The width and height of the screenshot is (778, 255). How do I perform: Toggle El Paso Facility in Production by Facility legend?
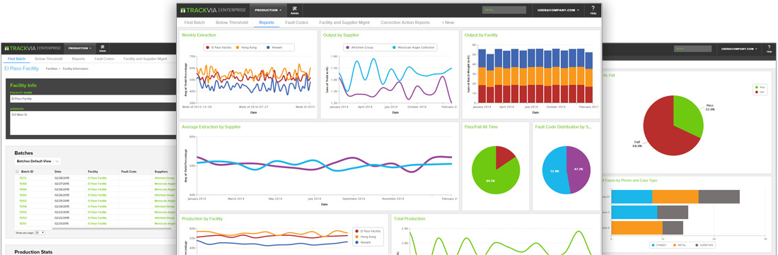(368, 231)
